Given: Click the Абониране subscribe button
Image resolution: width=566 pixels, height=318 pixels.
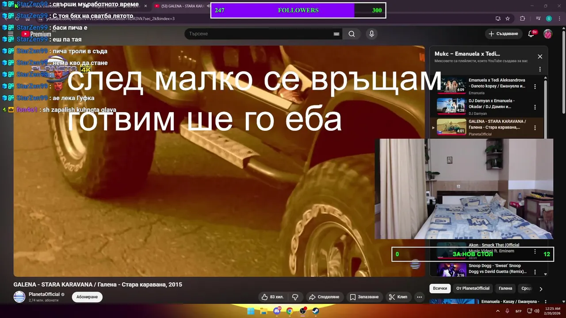Looking at the screenshot, I should 87,297.
